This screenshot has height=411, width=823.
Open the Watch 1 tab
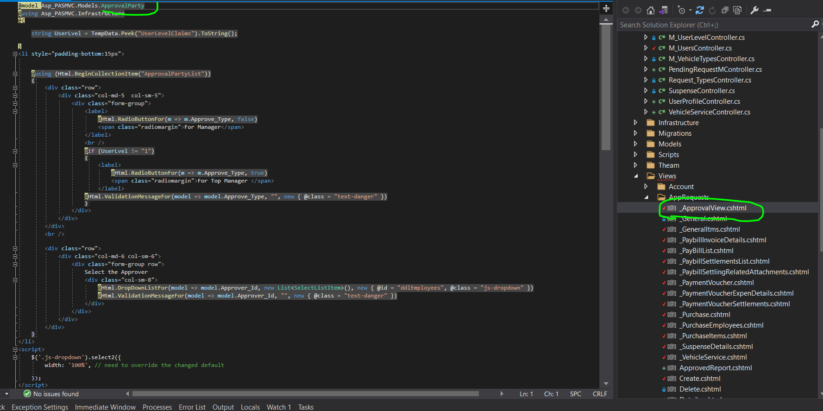point(279,407)
